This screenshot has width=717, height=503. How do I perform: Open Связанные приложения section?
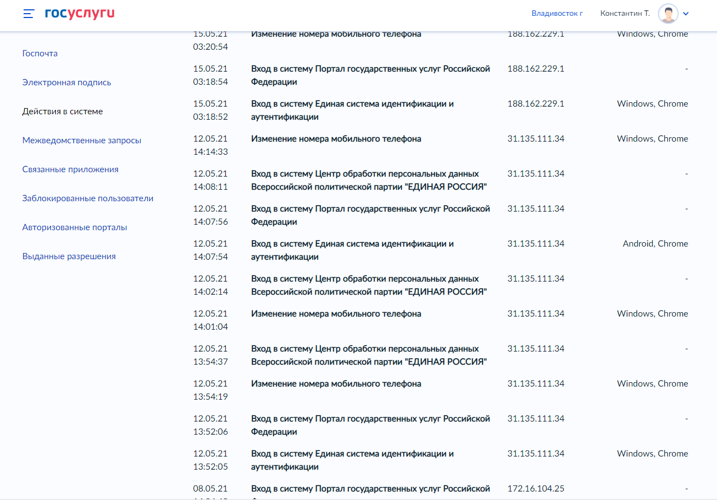(70, 169)
